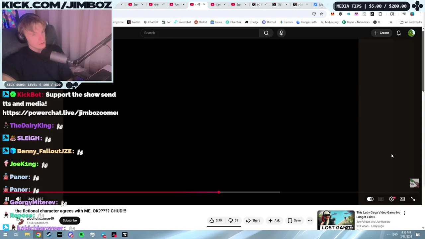425x239 pixels.
Task: Pause the YouTube video
Action: click(7, 199)
